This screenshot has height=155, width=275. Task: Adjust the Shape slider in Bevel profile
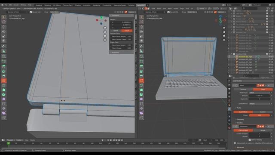(260, 115)
